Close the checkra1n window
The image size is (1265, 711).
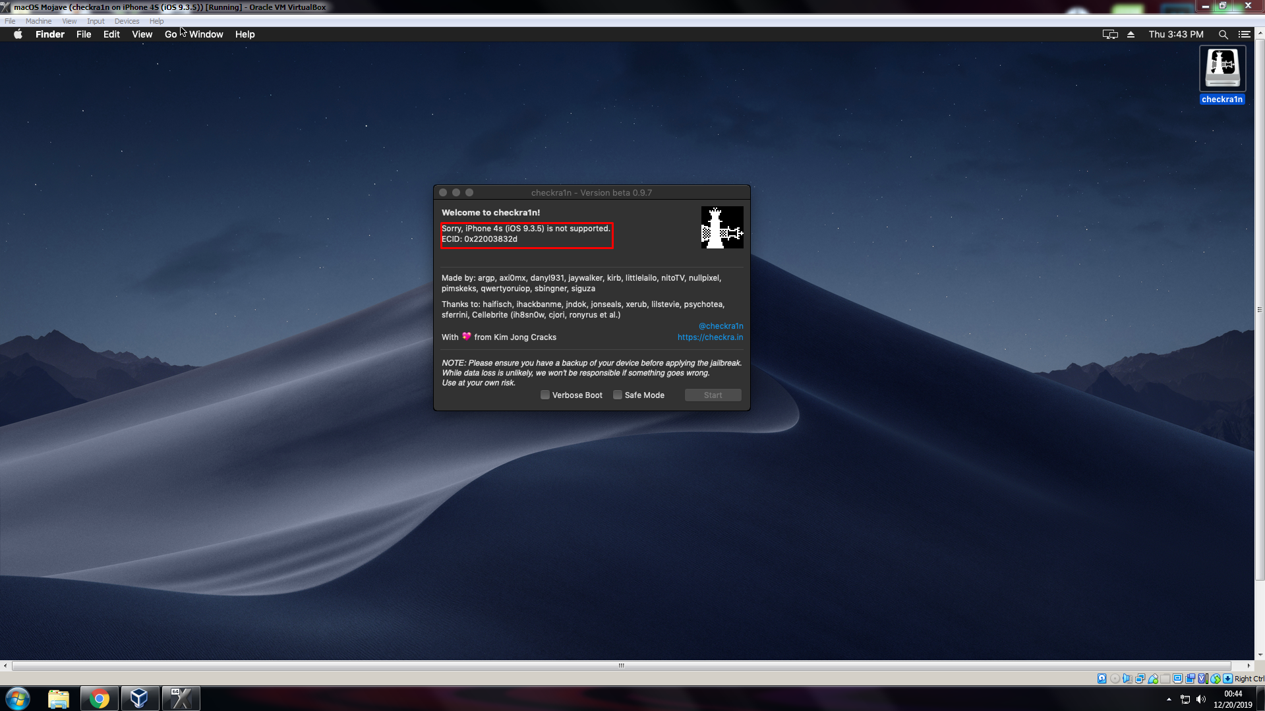pos(443,192)
